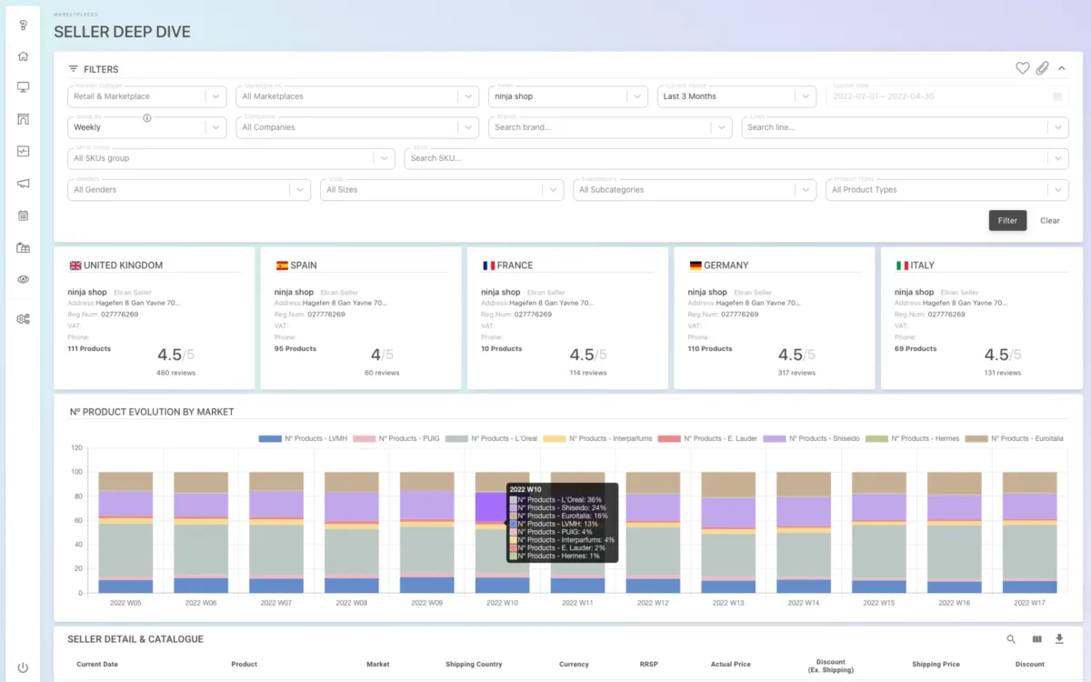Toggle N° Products - Euroitalia legend series
Screen dimensions: 1091x682
(x=1014, y=438)
